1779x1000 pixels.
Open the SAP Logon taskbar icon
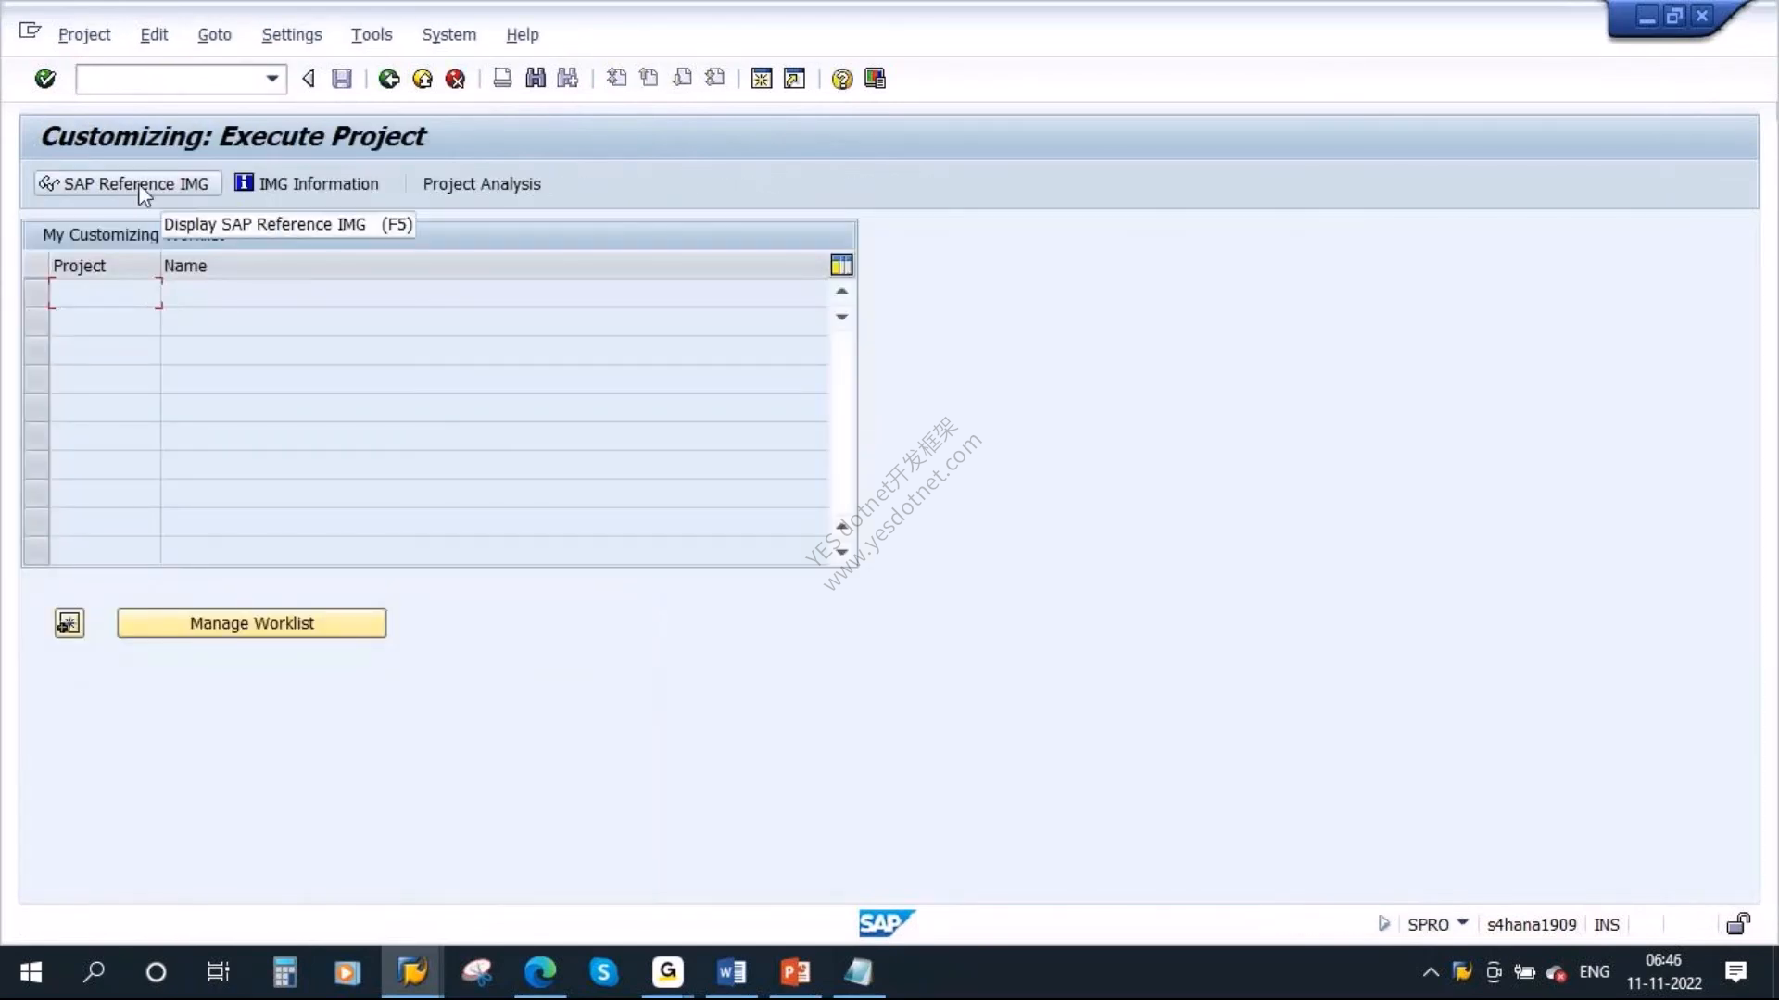coord(412,972)
